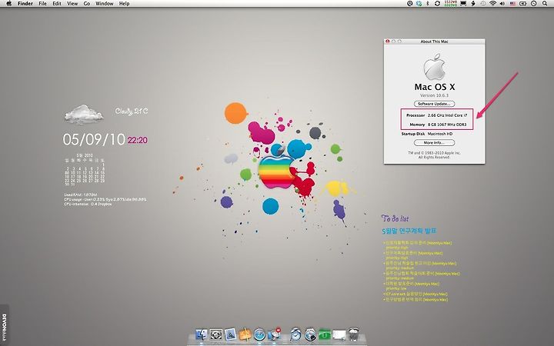
Task: Click the circular sync arrows menu bar icon
Action: coord(437,4)
